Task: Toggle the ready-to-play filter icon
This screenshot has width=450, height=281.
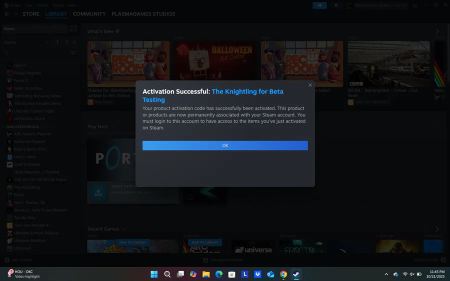Action: tap(74, 42)
